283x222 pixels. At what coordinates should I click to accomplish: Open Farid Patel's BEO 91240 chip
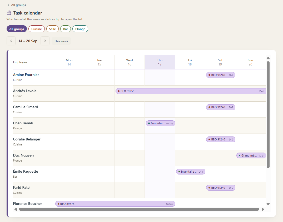[221, 188]
